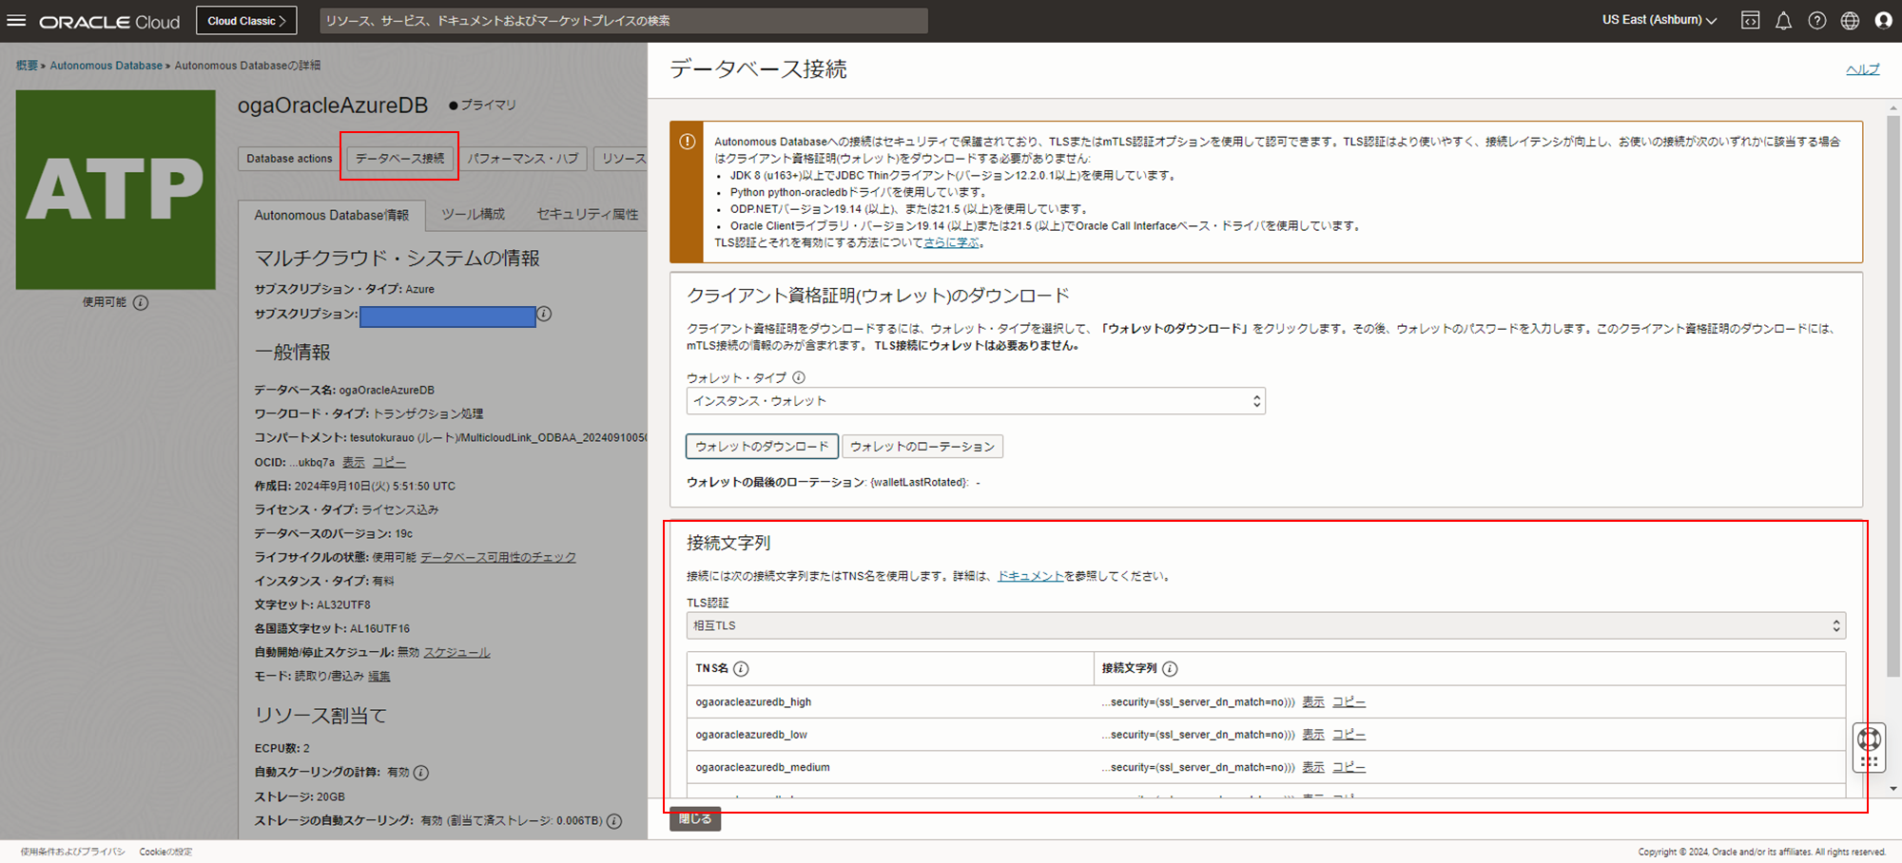This screenshot has height=863, width=1902.
Task: Click the info icon beside 接続文字列 column header
Action: point(1170,668)
